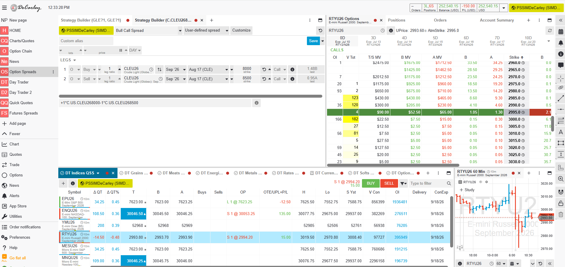Click the DT Indices quotes vertical scrollbar
This screenshot has width=565, height=267.
point(451,222)
